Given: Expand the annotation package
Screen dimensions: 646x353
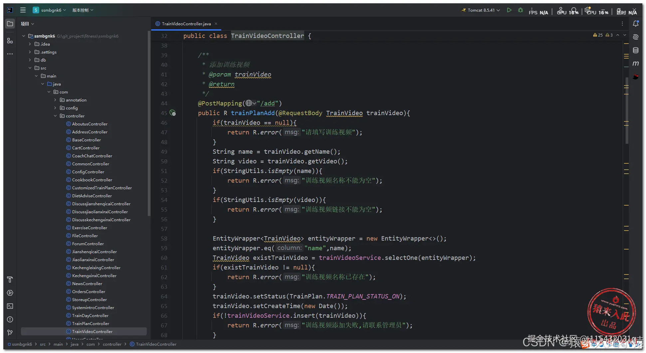Looking at the screenshot, I should (55, 100).
